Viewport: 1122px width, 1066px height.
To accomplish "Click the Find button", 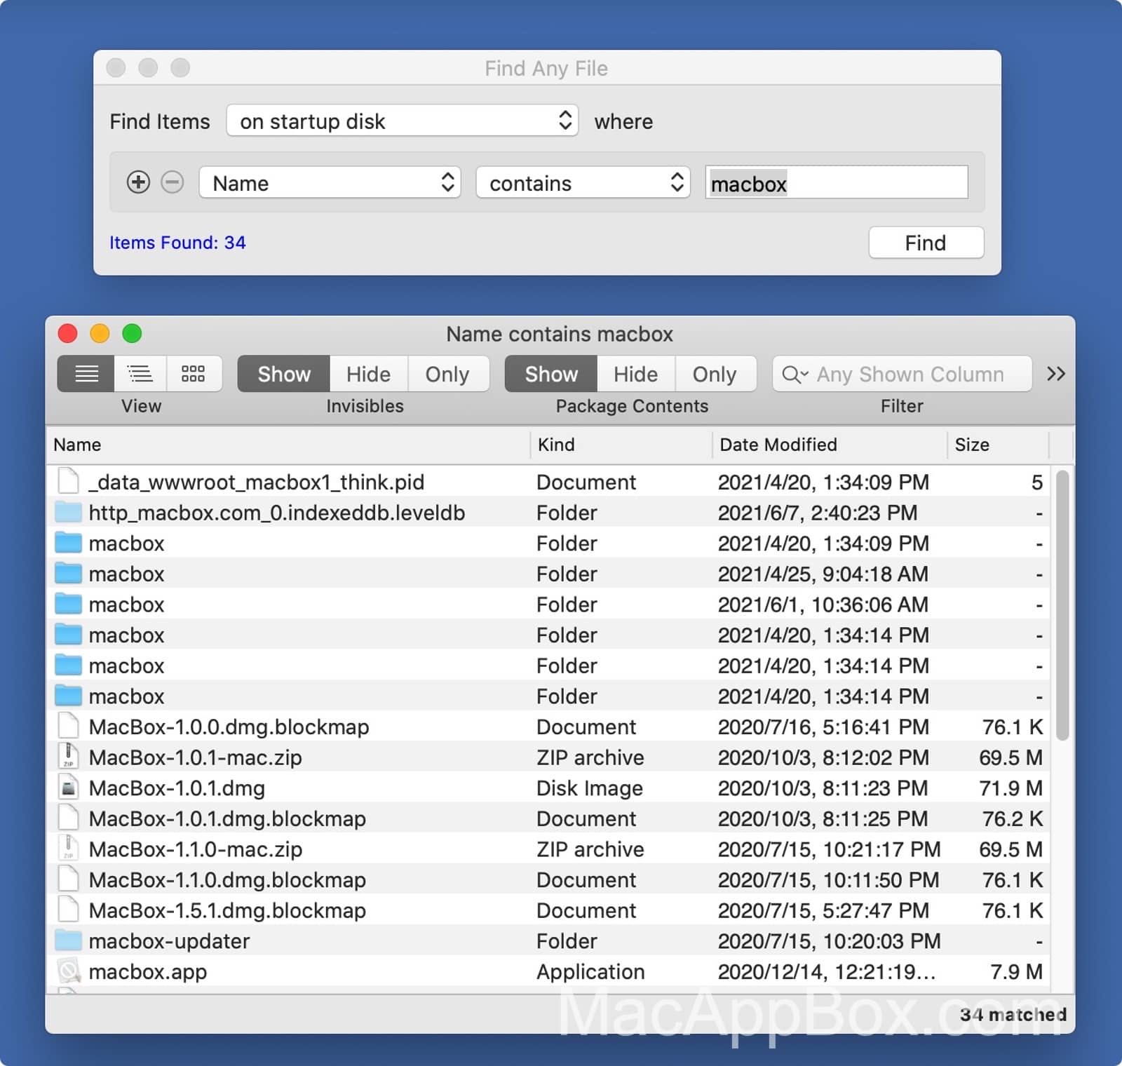I will pos(926,243).
